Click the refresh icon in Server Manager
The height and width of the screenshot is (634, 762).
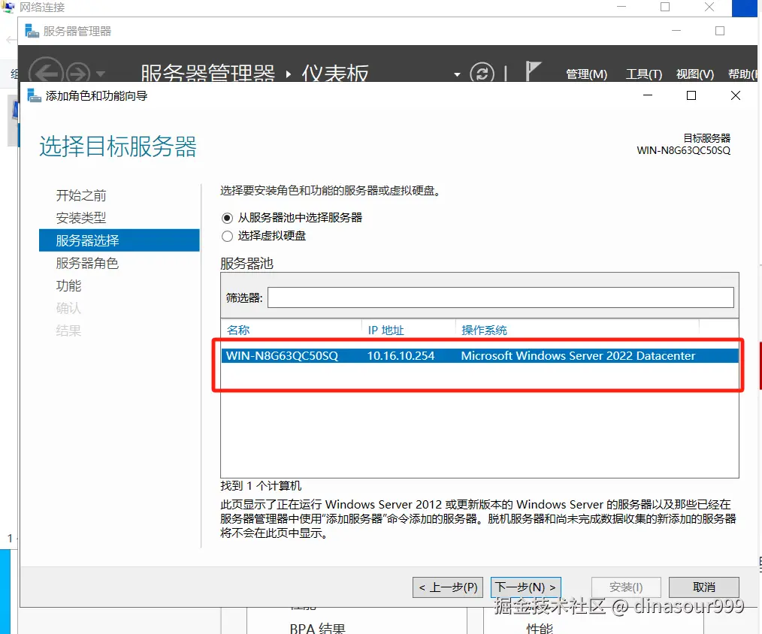(482, 74)
